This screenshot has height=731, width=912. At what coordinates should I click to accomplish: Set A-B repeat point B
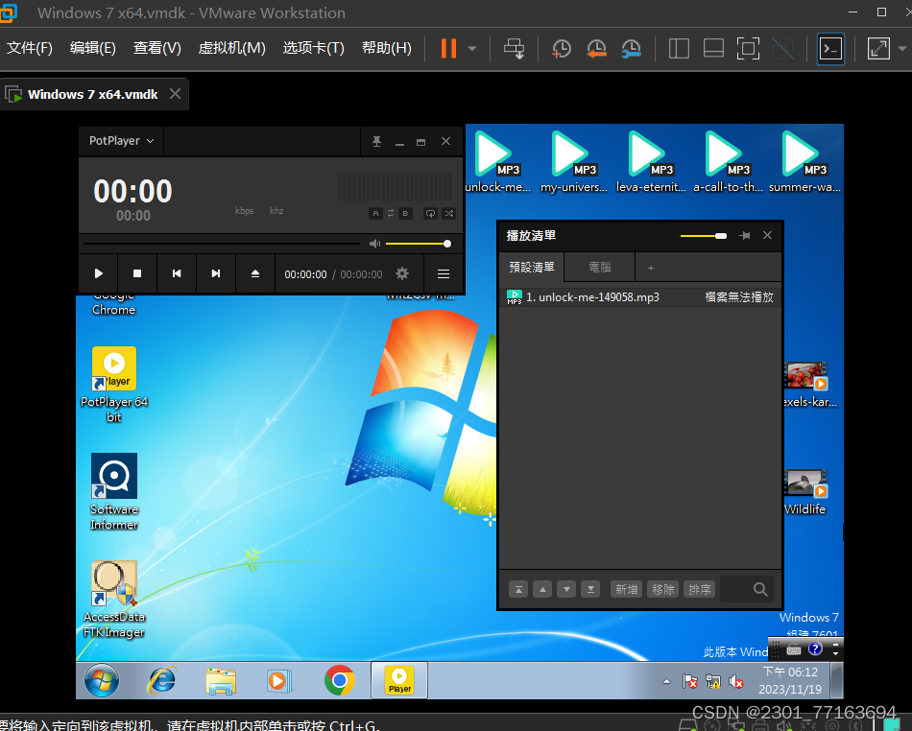click(x=405, y=213)
